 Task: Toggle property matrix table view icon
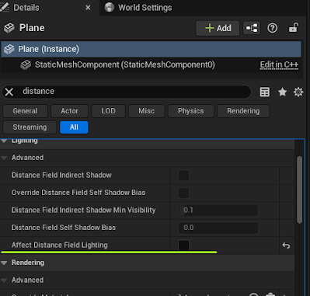pyautogui.click(x=265, y=92)
